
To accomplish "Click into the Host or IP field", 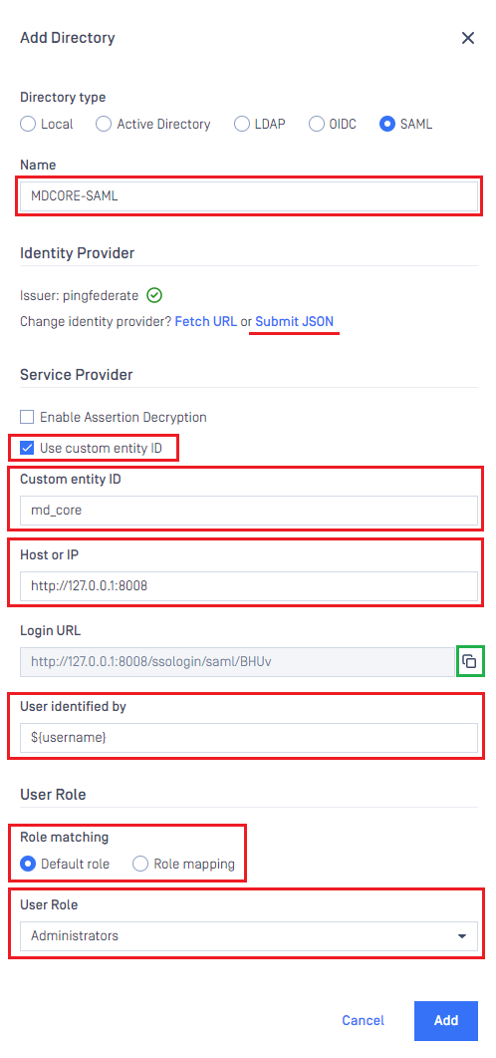I will pos(249,586).
